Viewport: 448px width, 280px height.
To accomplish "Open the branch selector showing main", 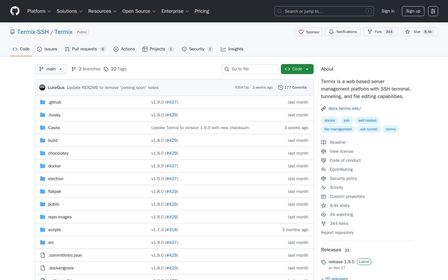I will click(51, 69).
